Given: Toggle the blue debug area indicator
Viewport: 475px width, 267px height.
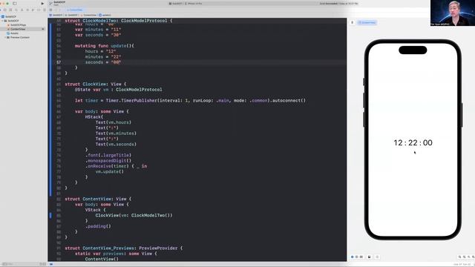Looking at the screenshot, I should click(51, 264).
